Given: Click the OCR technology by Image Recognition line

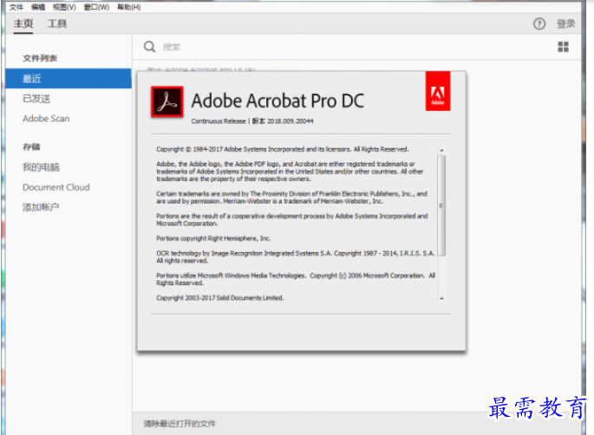Looking at the screenshot, I should pos(296,256).
